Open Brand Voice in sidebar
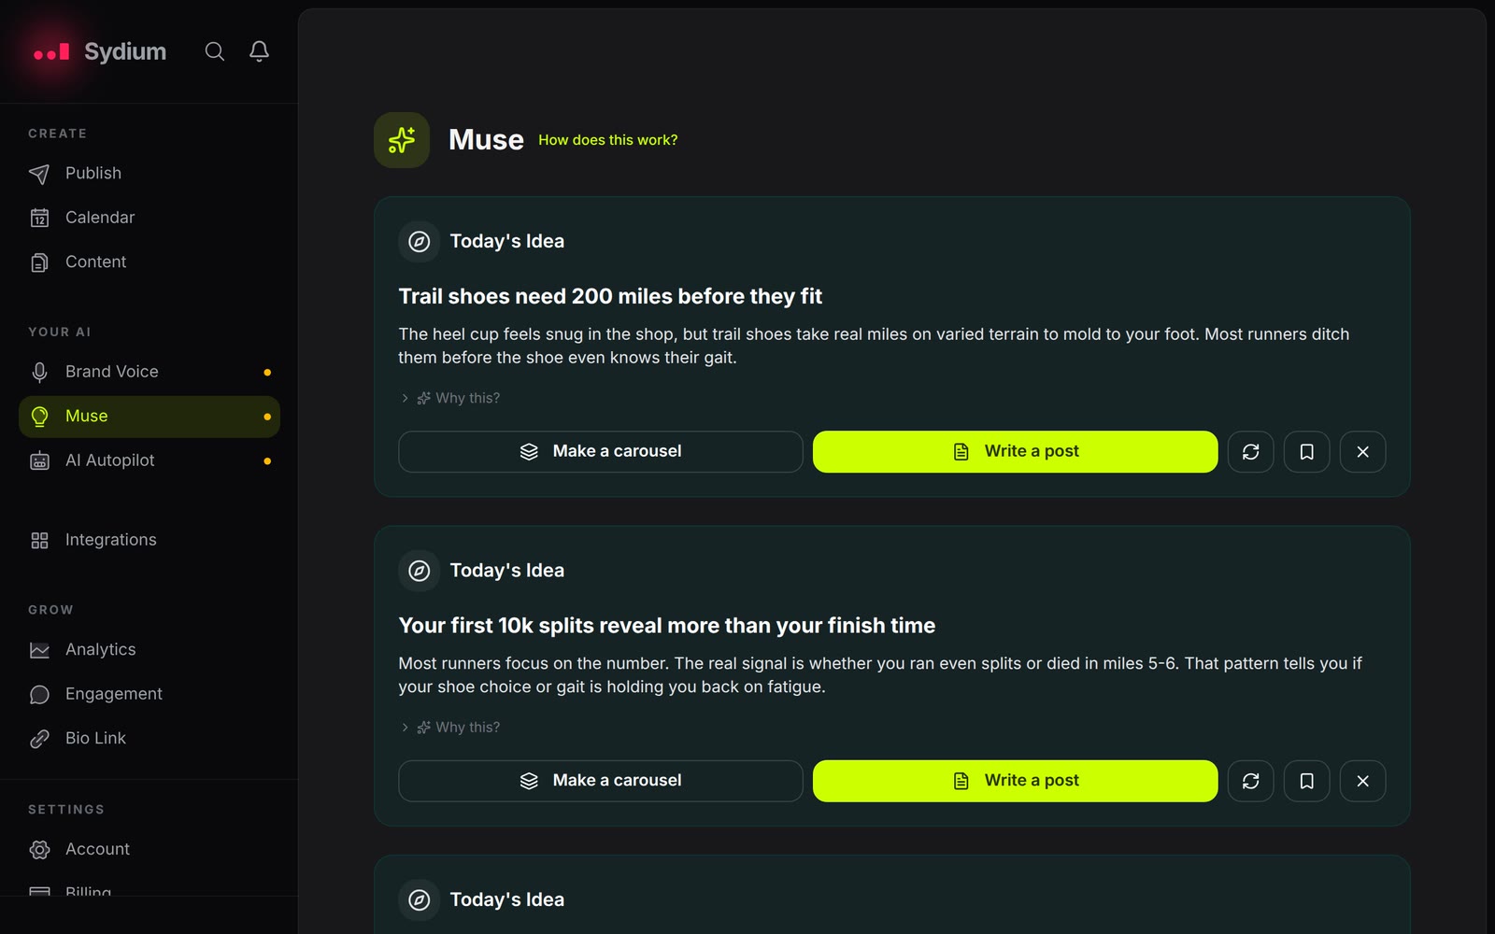Viewport: 1495px width, 934px height. (x=149, y=372)
